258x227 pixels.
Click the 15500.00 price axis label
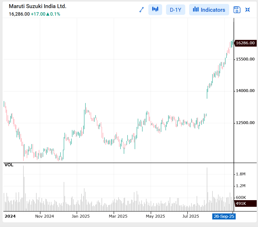tap(245, 59)
